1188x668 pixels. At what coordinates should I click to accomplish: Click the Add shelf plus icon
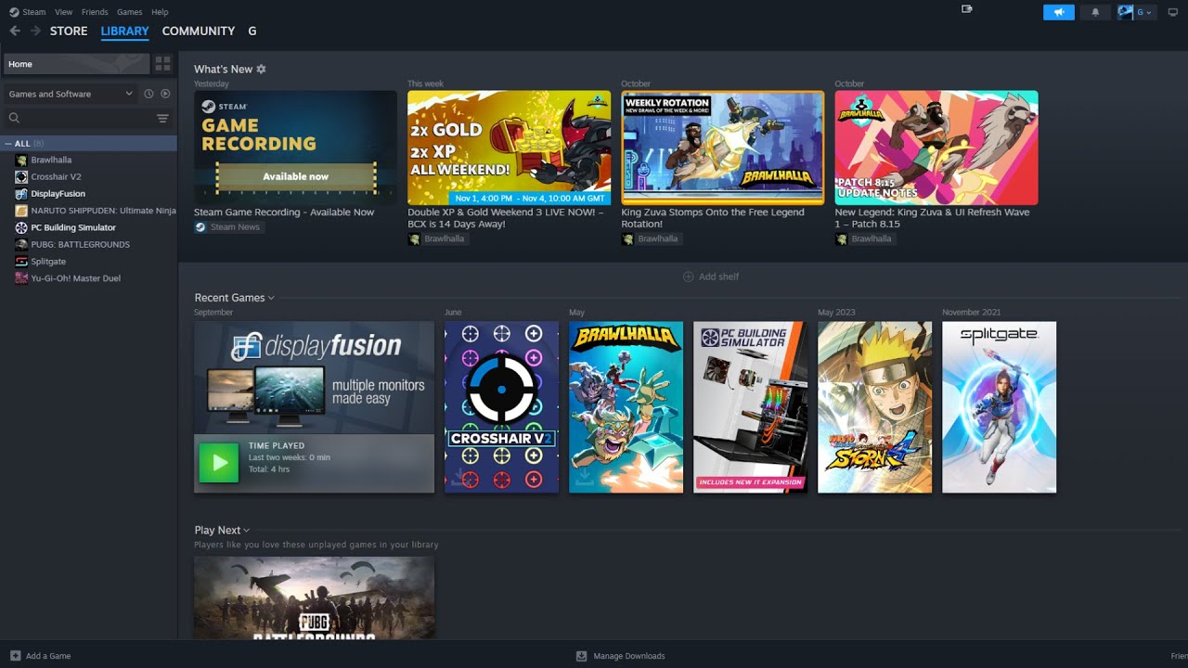click(689, 276)
